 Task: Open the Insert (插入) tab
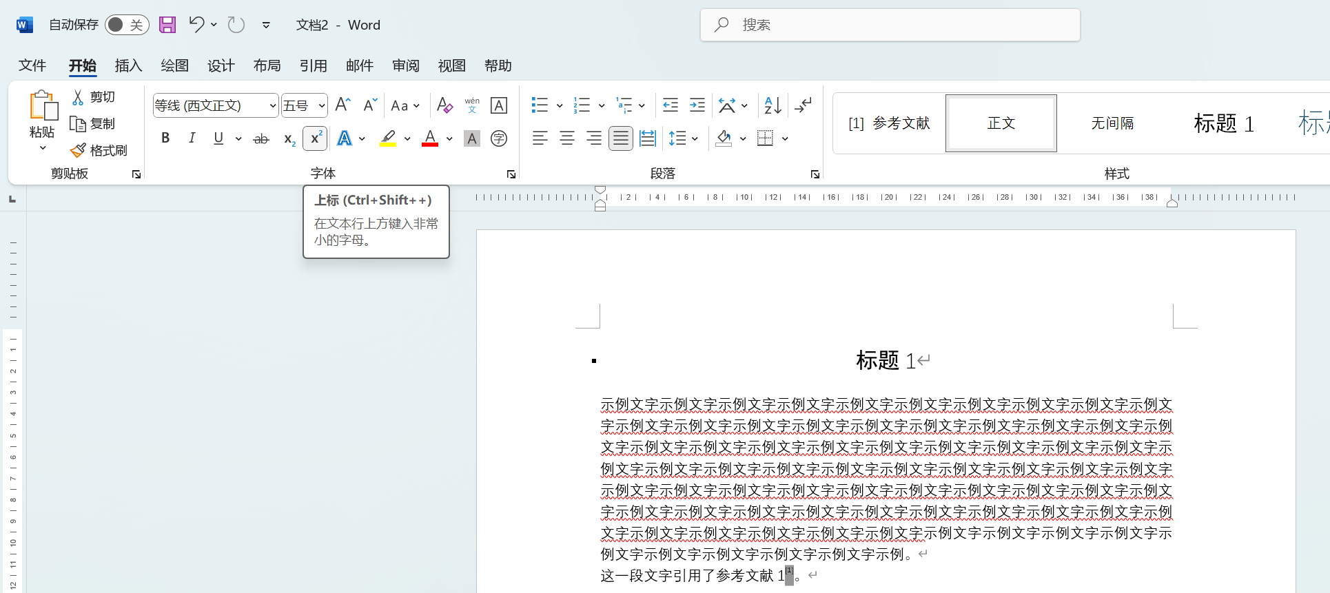128,65
